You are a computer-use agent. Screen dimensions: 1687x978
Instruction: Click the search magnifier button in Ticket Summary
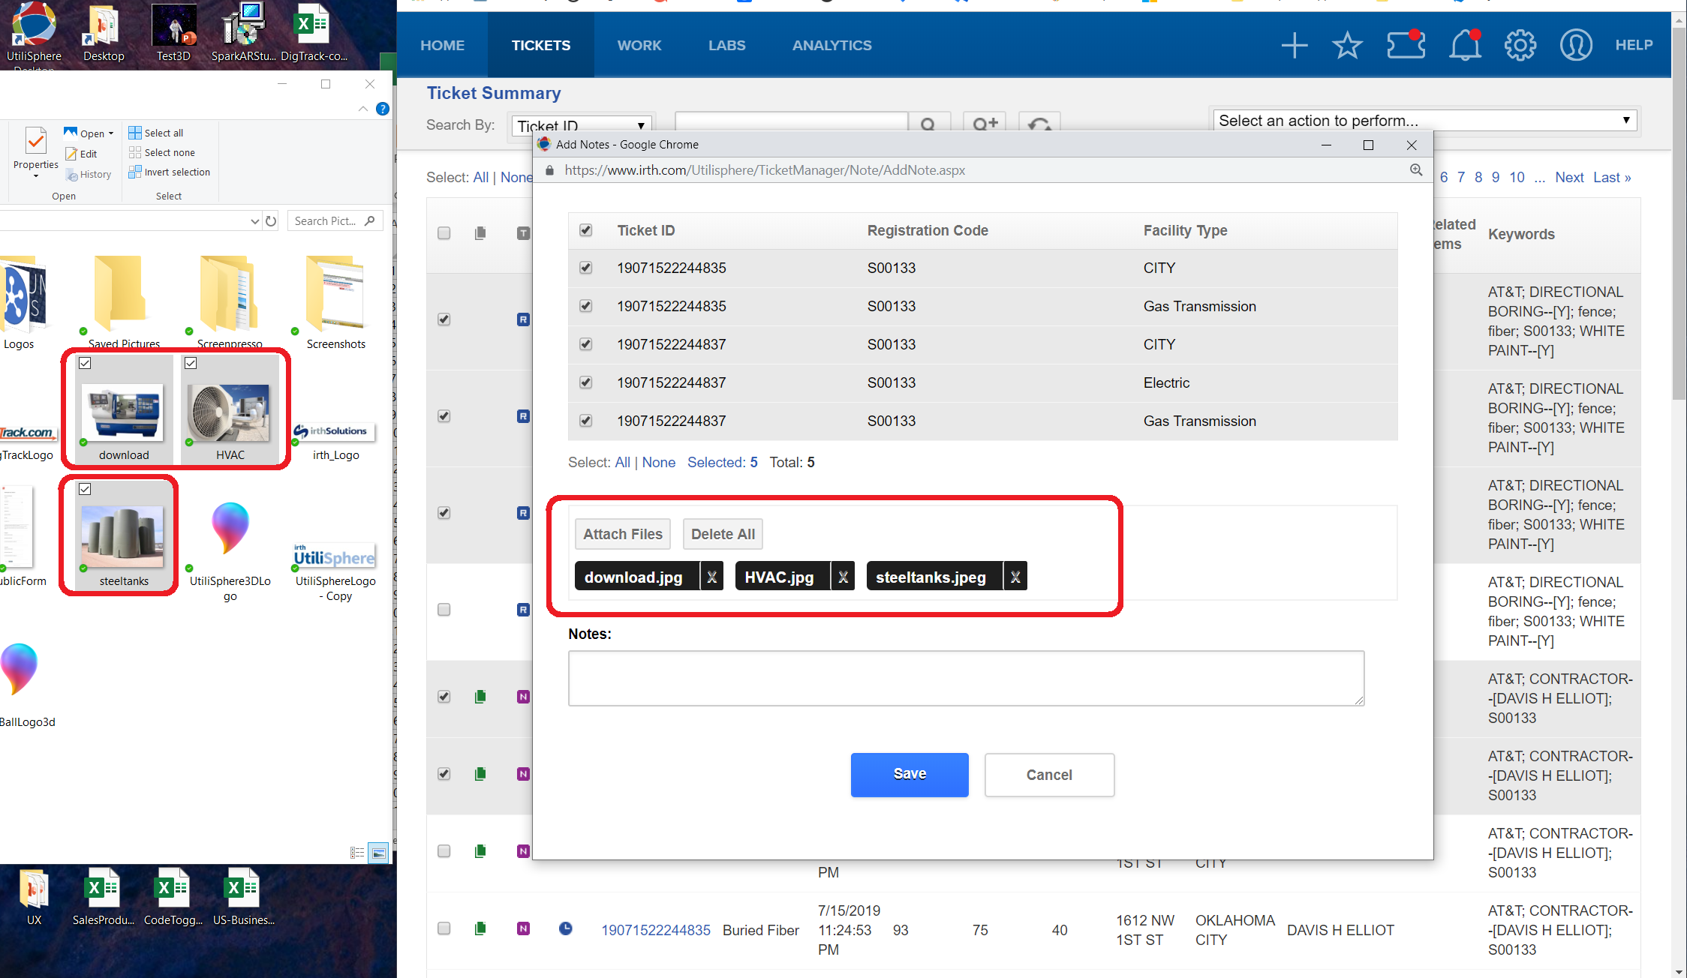[928, 123]
